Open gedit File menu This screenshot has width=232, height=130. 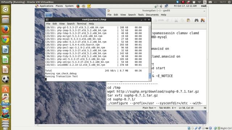coord(109,15)
